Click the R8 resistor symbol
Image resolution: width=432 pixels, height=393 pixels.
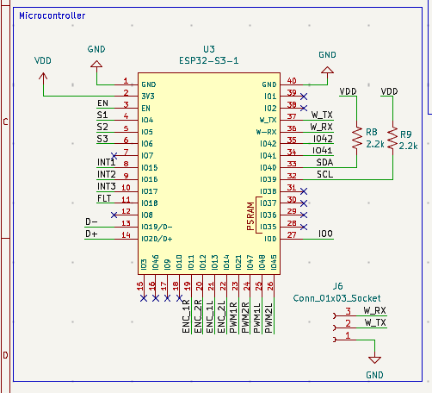(x=357, y=138)
